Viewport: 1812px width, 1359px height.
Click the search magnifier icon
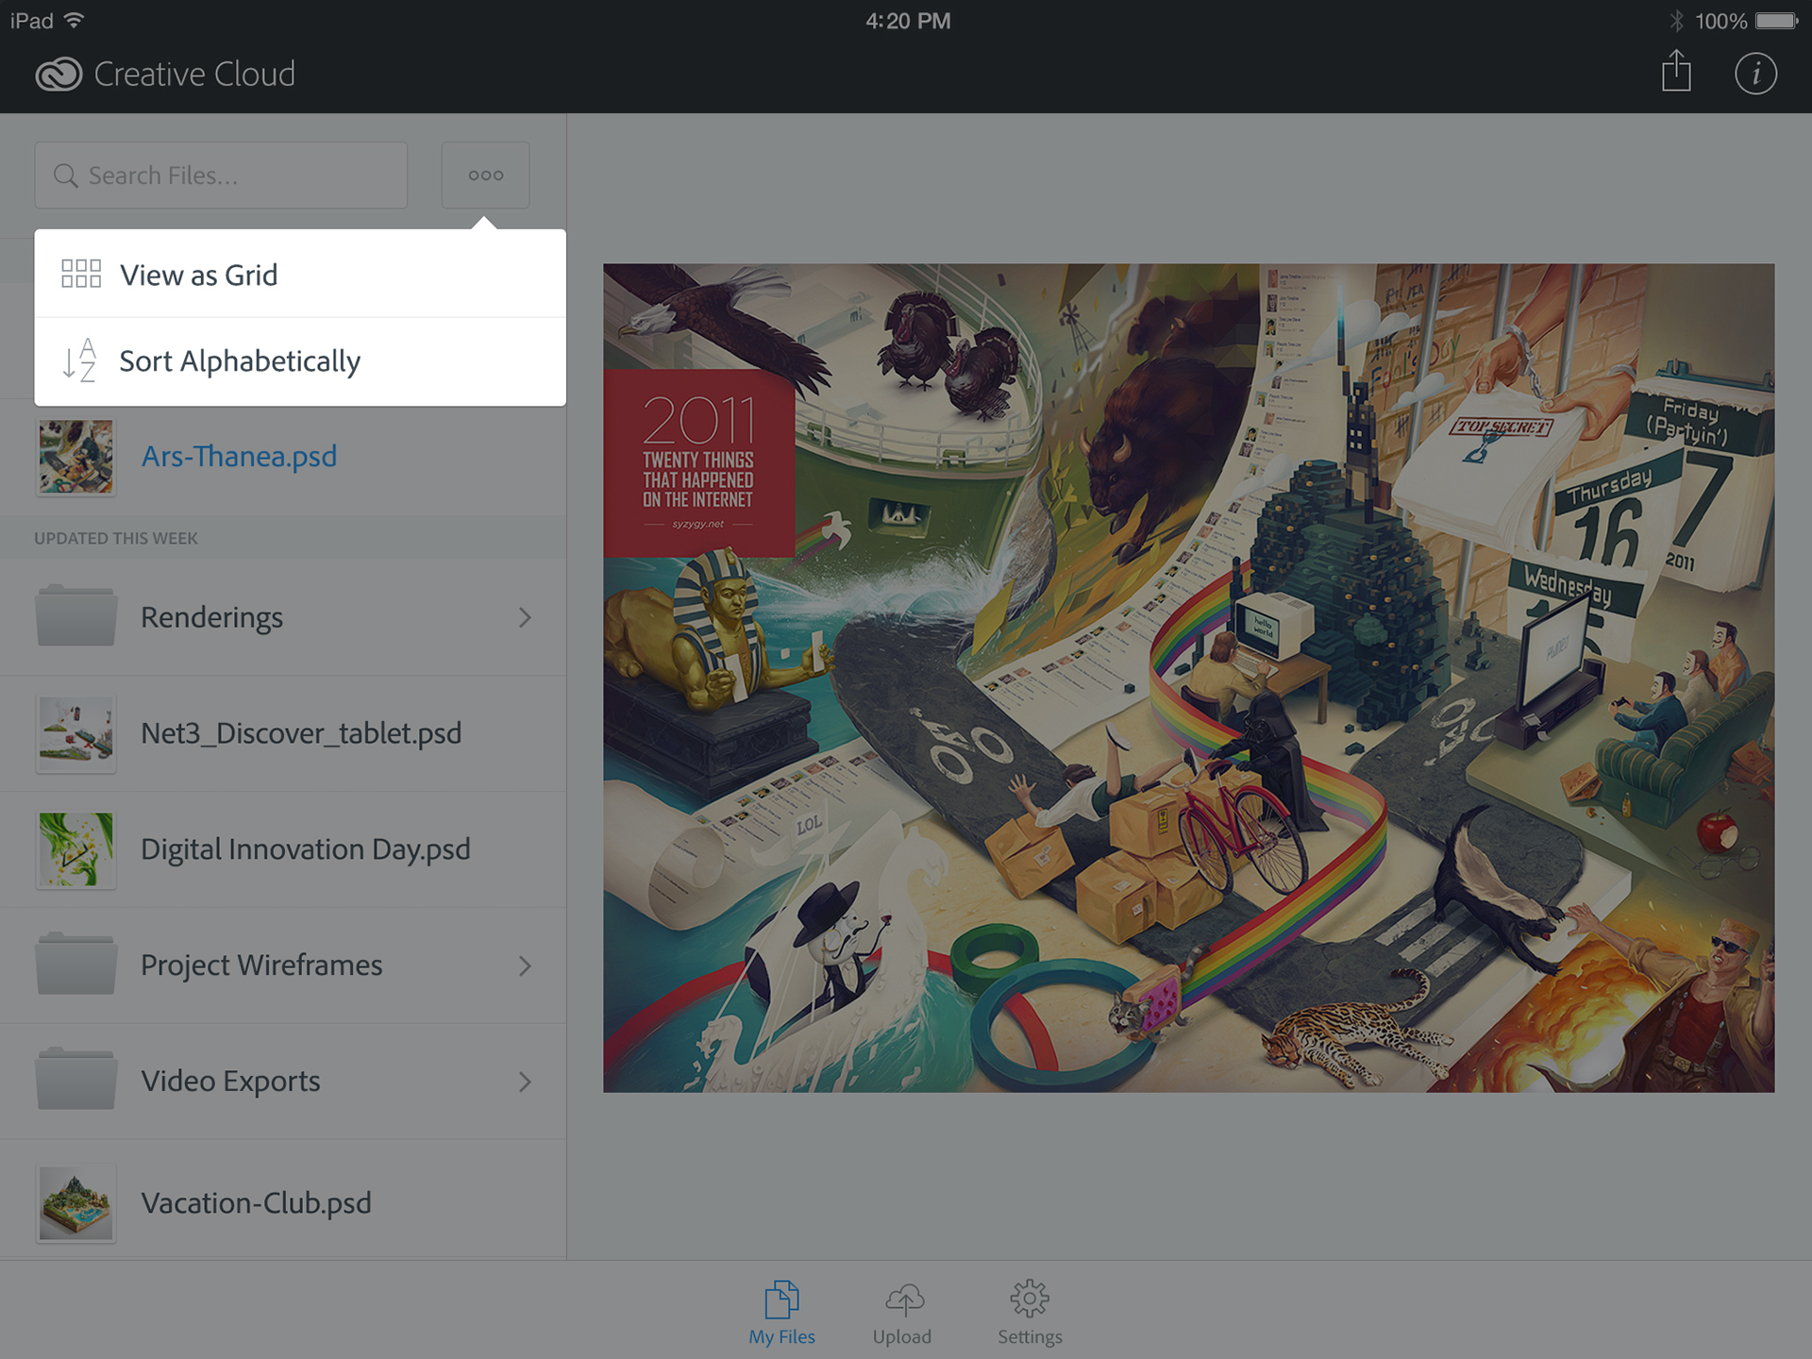point(65,176)
